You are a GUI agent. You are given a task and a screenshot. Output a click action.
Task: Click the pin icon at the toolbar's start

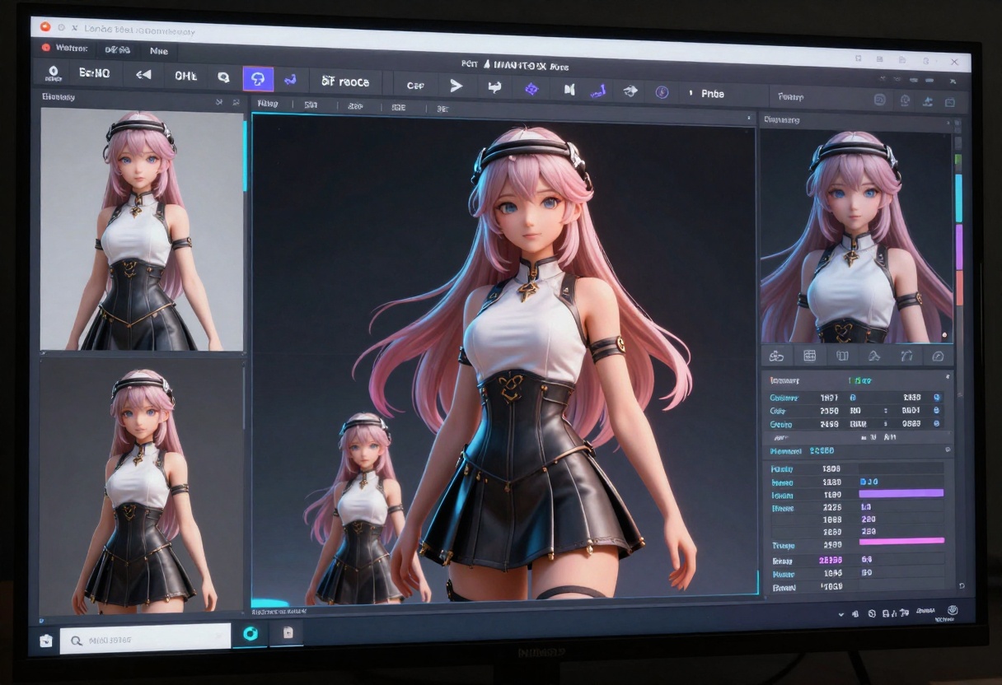pos(54,72)
